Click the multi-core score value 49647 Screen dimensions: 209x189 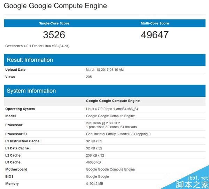click(155, 35)
